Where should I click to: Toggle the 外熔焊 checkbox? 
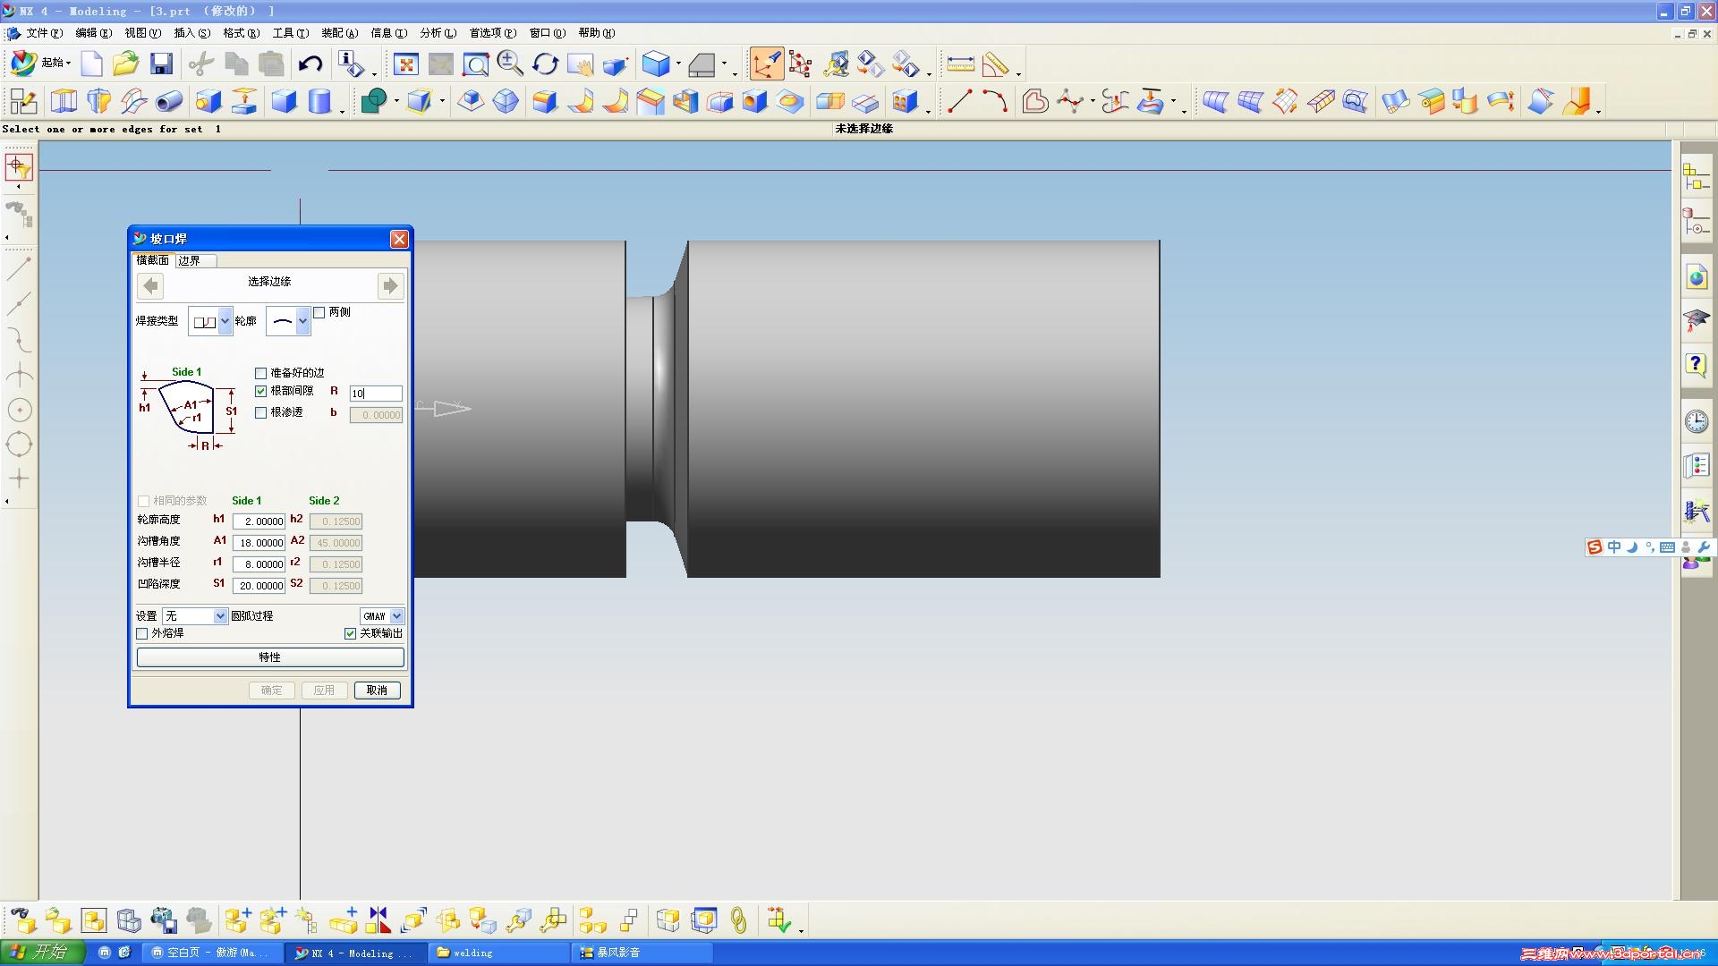click(142, 633)
